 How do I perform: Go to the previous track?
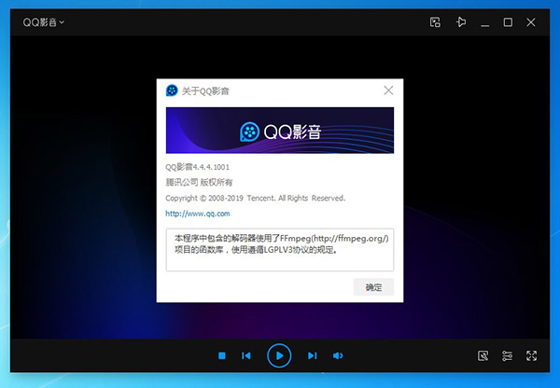(x=246, y=355)
